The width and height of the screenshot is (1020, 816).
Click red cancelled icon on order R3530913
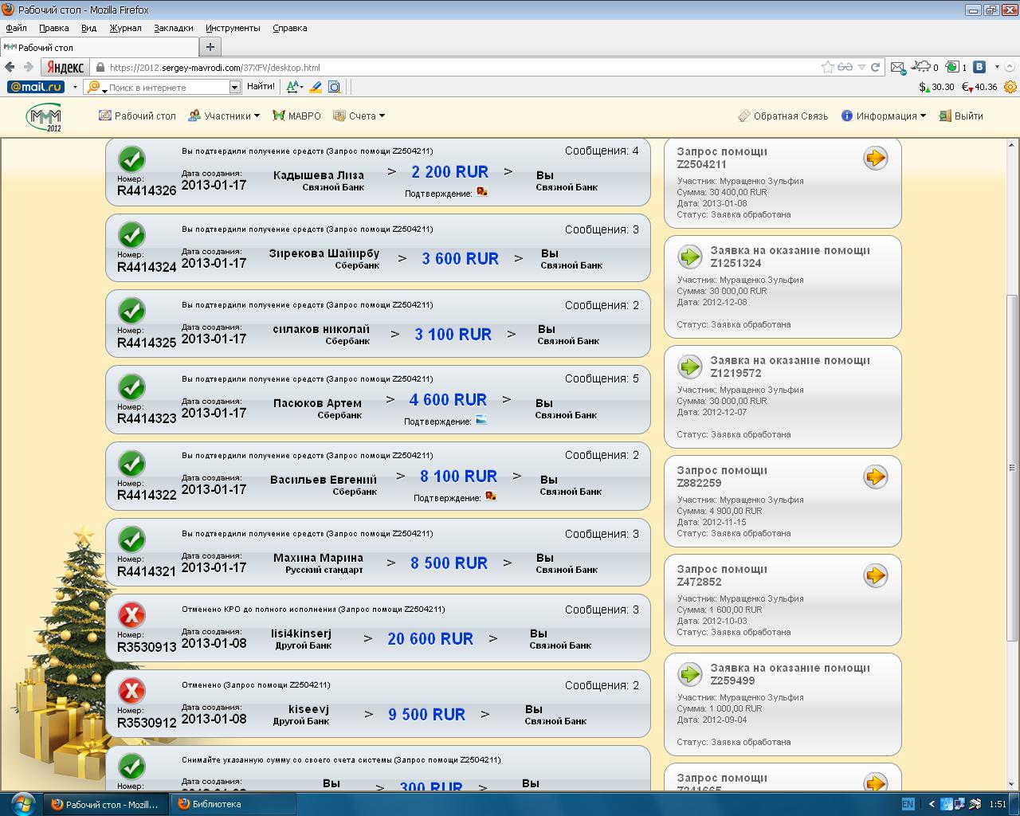pyautogui.click(x=131, y=615)
